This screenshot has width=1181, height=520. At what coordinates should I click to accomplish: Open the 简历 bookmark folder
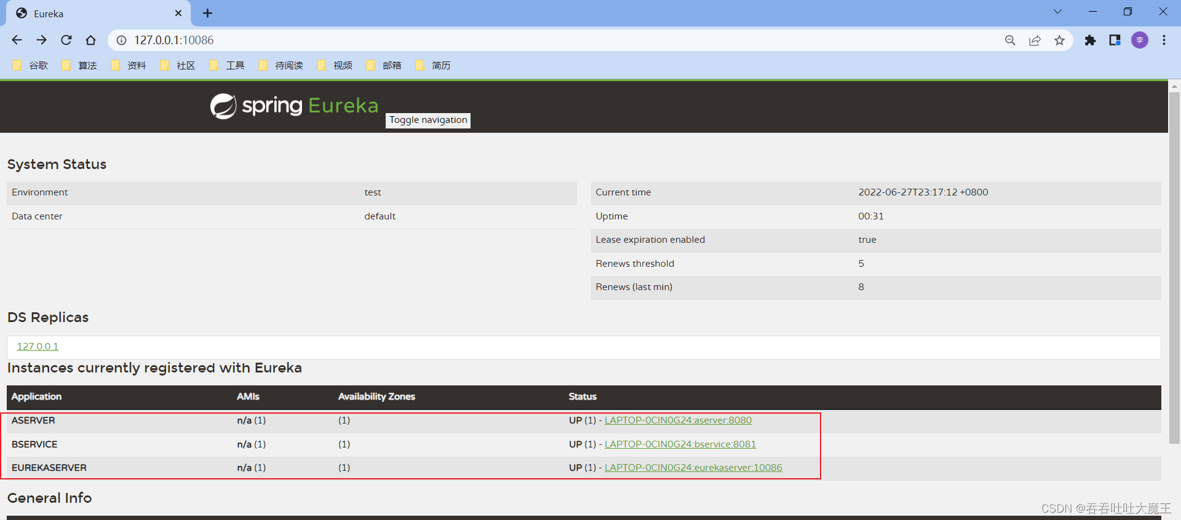coord(433,65)
